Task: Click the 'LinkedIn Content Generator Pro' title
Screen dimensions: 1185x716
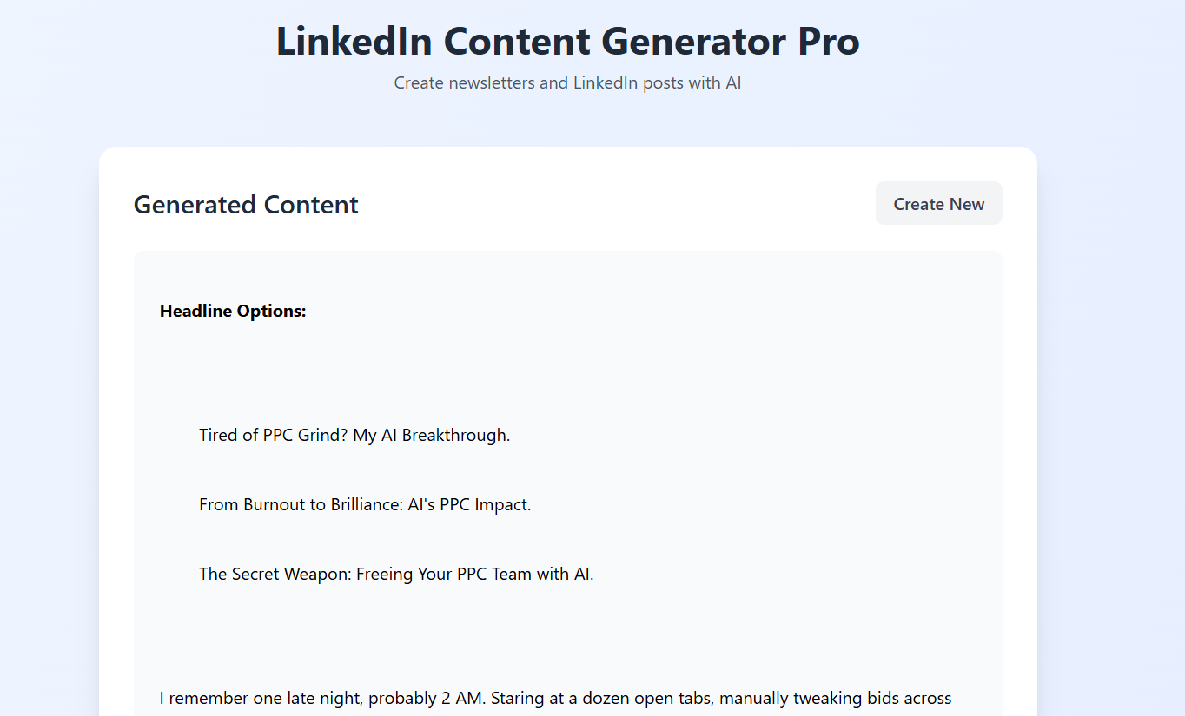Action: point(566,41)
